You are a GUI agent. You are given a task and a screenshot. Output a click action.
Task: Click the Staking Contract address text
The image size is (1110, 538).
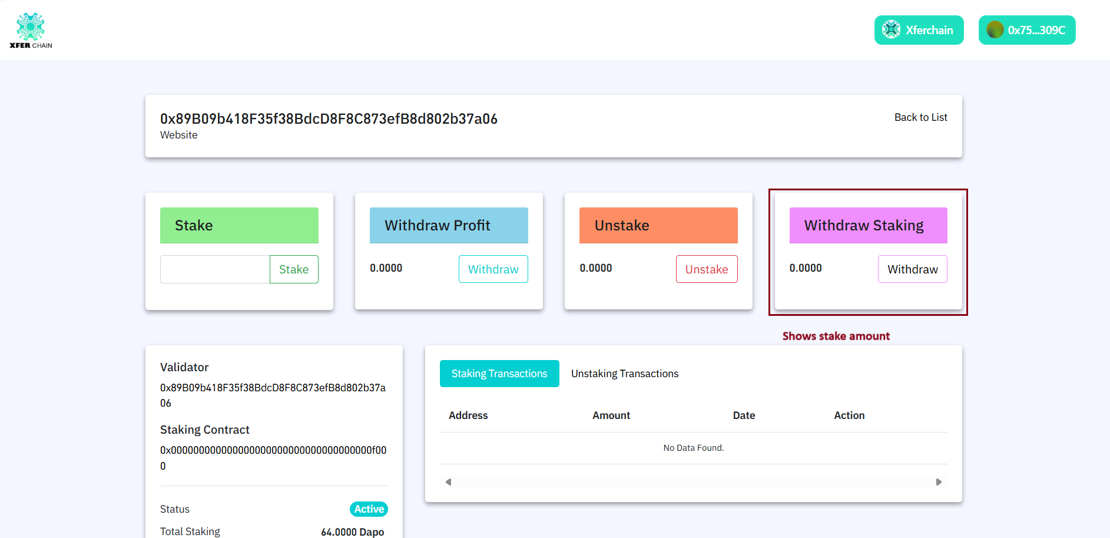click(273, 450)
